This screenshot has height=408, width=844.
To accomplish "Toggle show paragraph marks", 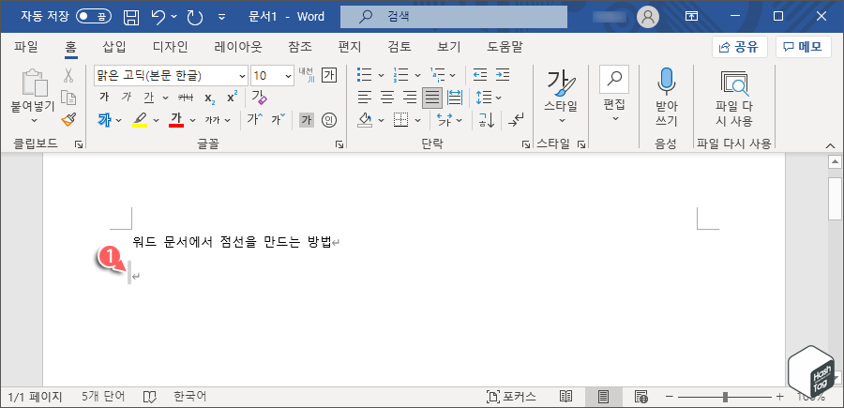I will point(515,120).
